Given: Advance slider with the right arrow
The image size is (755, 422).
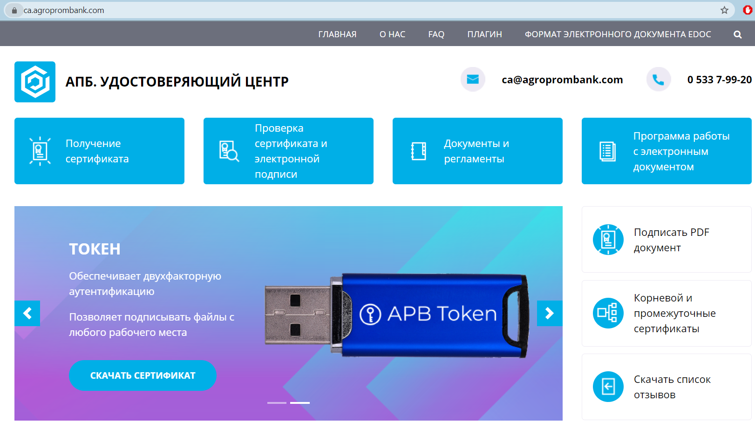Looking at the screenshot, I should pyautogui.click(x=550, y=314).
